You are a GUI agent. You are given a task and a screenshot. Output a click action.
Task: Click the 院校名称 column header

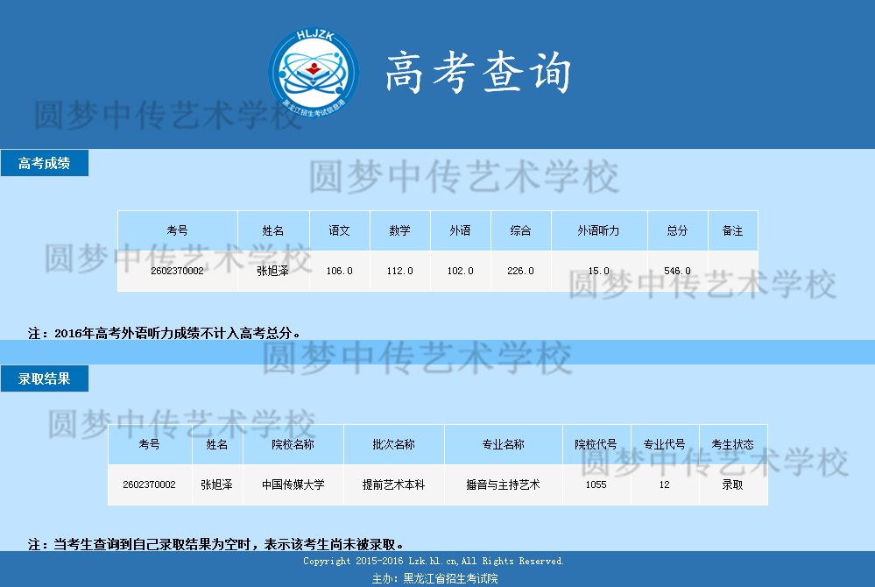coord(293,444)
